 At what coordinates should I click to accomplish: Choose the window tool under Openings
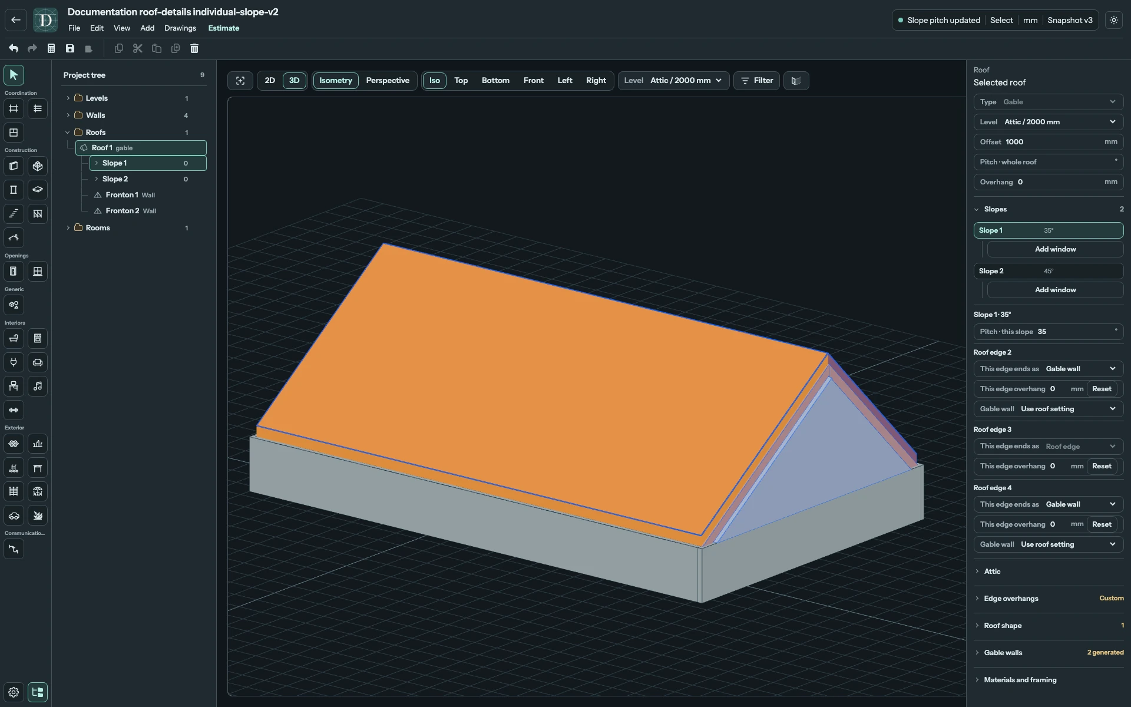38,272
